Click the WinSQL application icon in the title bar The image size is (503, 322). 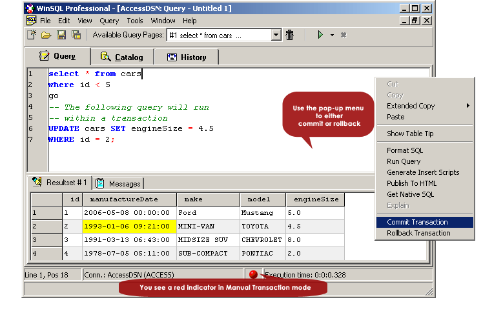pyautogui.click(x=30, y=8)
